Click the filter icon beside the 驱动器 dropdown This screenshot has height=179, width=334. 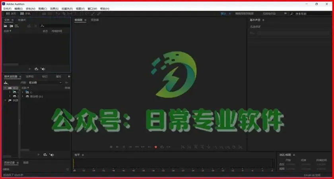tap(67, 83)
